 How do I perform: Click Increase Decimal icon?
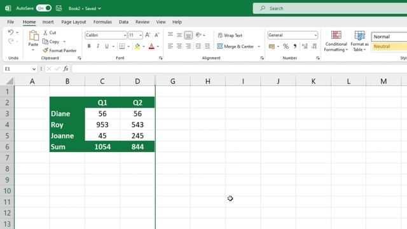305,46
